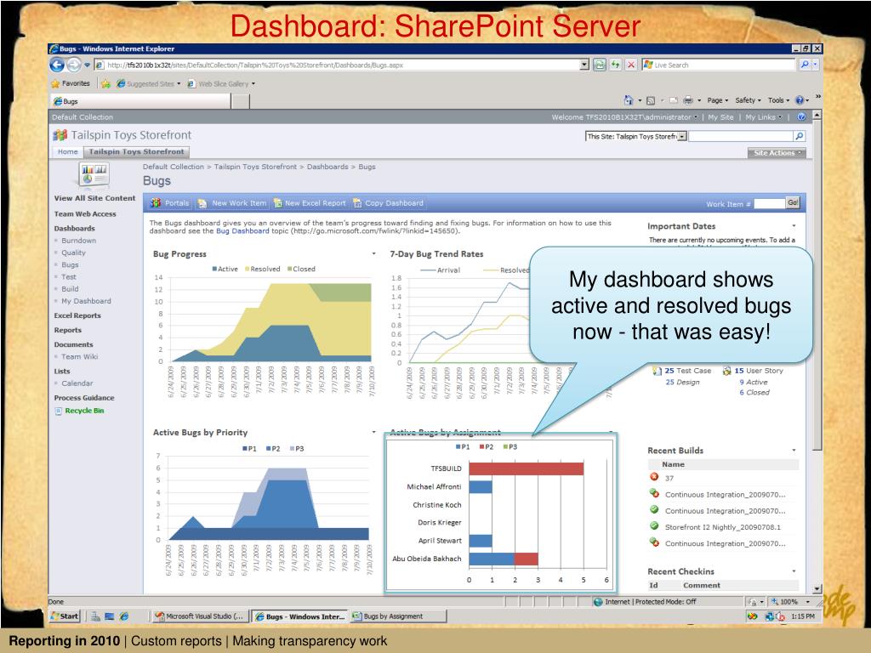The width and height of the screenshot is (871, 653).
Task: Click the page vertical scrollbar
Action: tap(817, 351)
